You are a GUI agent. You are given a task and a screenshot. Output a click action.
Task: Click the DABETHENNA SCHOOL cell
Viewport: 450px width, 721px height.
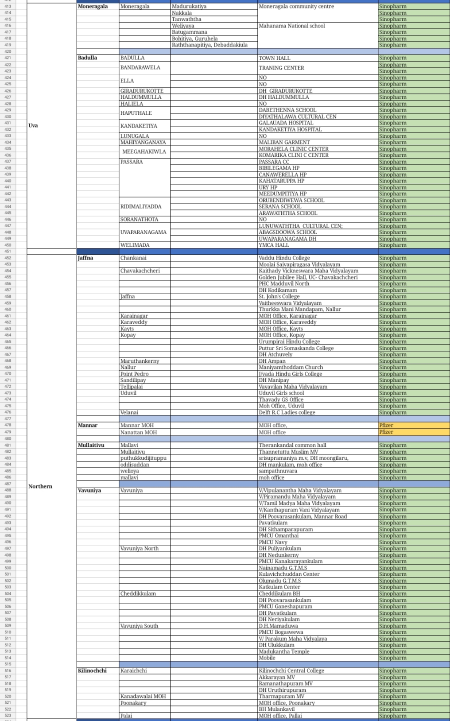tap(318, 110)
